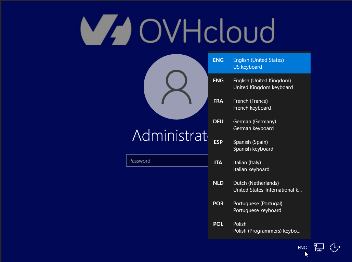Click the ENG language indicator near the taskbar
Screen dimensions: 352x262
coord(302,248)
